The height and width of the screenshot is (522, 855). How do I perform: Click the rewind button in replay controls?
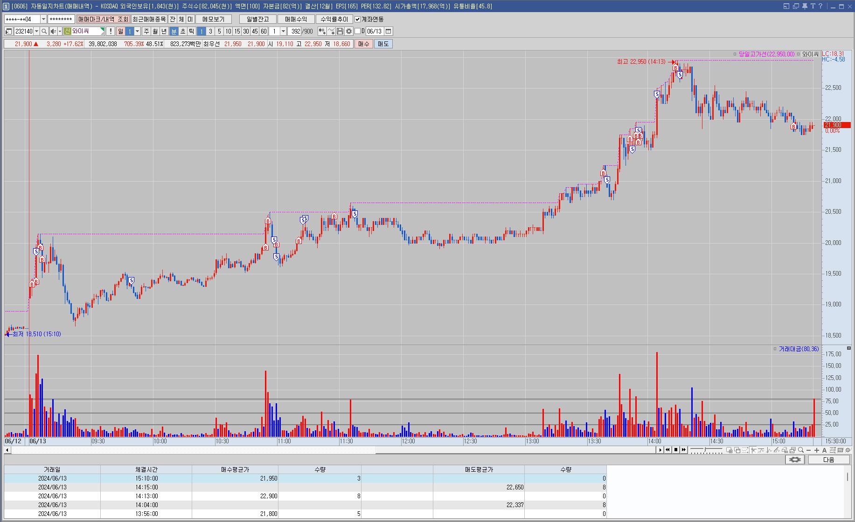(x=667, y=450)
